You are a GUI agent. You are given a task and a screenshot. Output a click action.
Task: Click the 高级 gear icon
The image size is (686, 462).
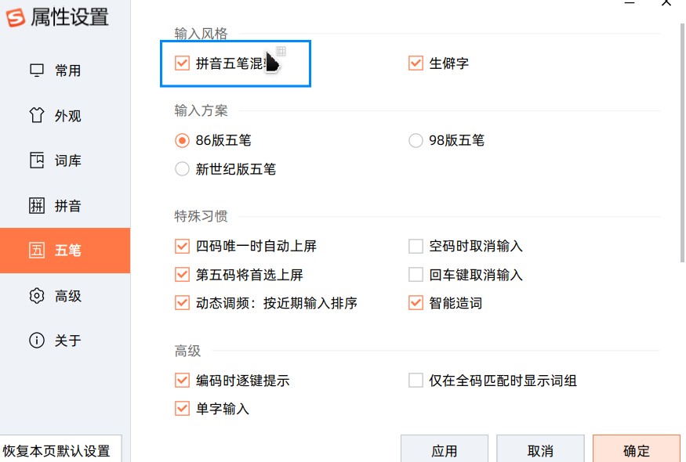37,296
